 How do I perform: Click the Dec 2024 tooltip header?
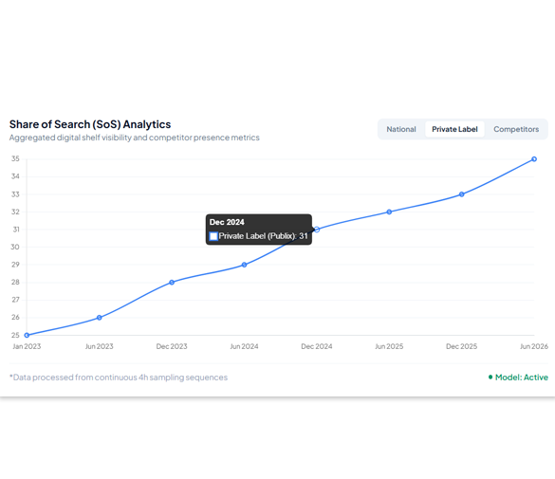point(227,222)
